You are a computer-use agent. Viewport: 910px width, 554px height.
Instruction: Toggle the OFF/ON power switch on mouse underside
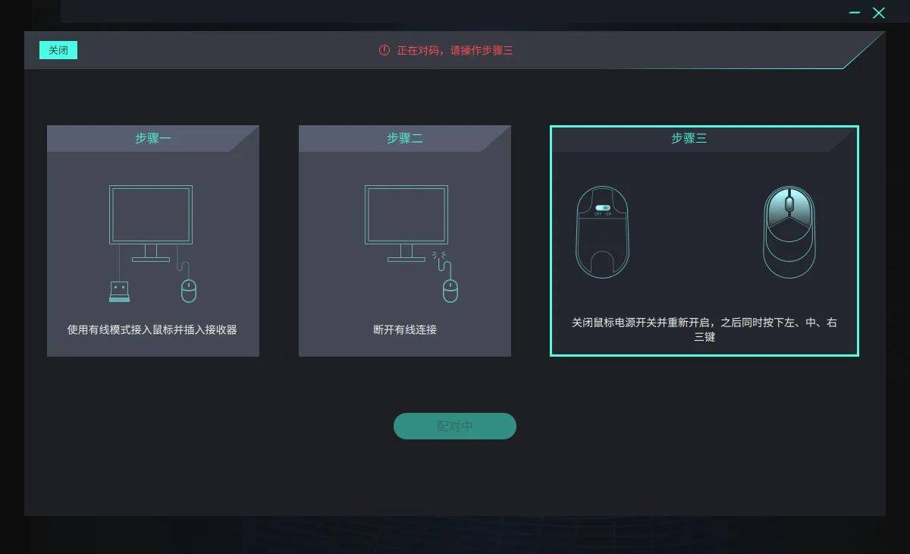603,208
